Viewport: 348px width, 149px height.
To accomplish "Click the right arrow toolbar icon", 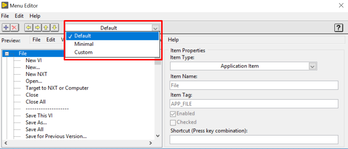I will coord(37,28).
